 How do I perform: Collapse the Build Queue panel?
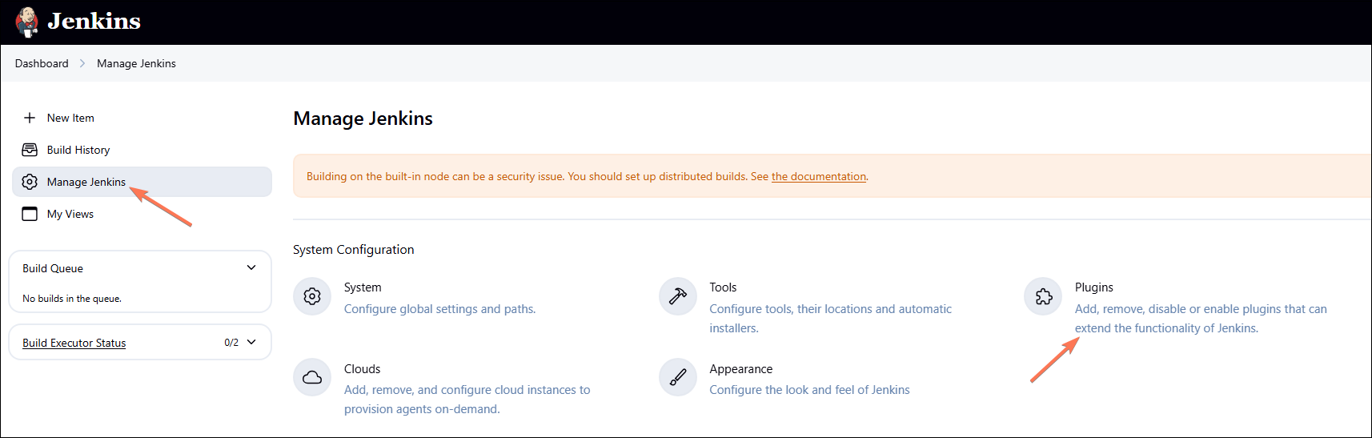click(x=251, y=267)
